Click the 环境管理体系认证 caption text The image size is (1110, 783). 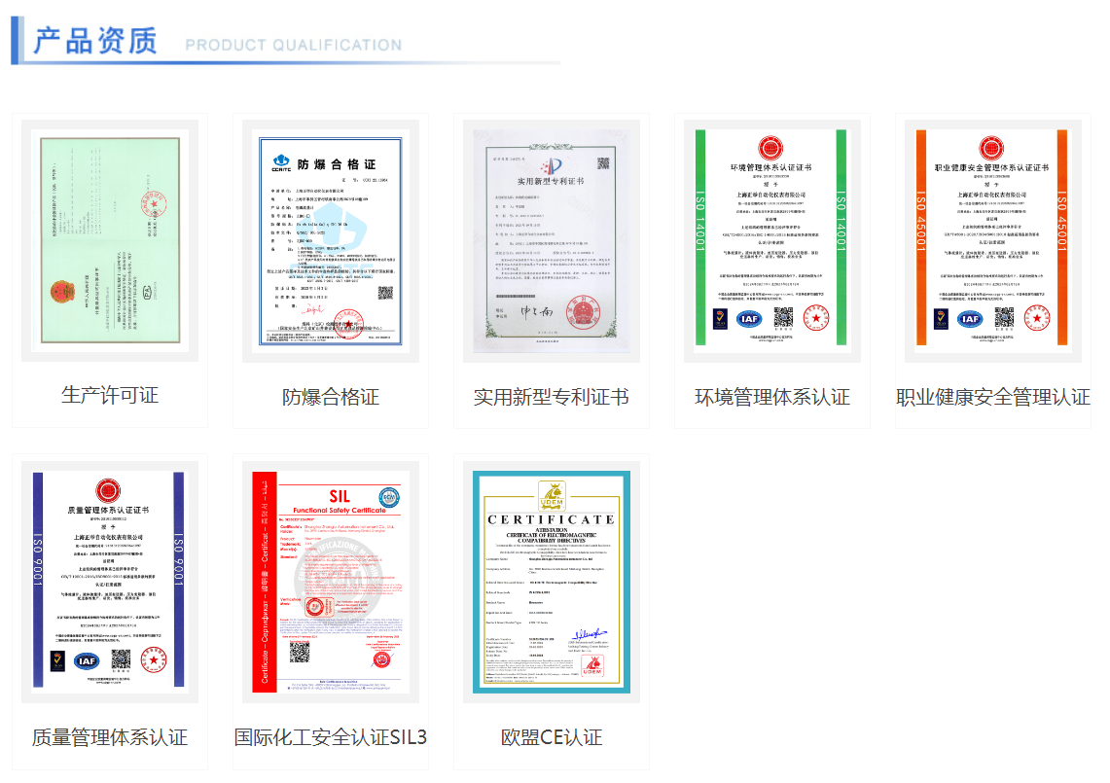coord(772,397)
